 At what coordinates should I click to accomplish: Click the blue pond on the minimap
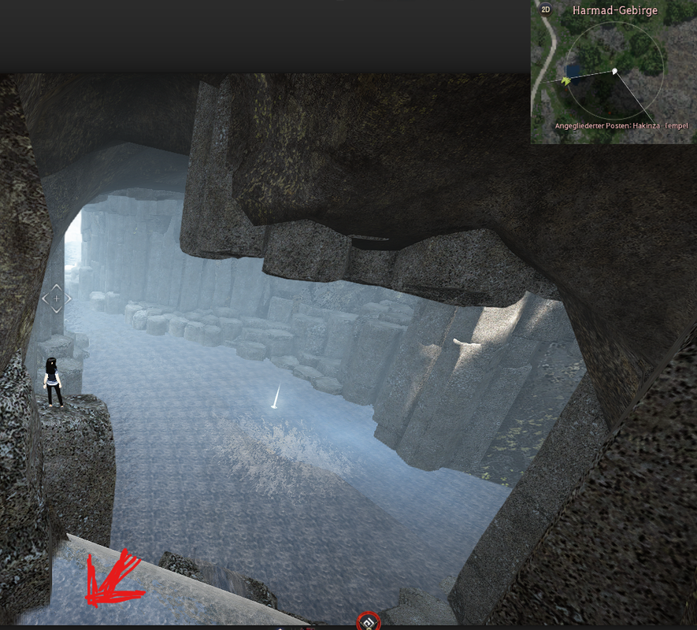(573, 72)
